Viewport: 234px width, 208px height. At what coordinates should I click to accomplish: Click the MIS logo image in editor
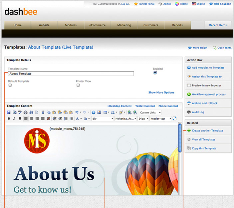tap(37, 141)
